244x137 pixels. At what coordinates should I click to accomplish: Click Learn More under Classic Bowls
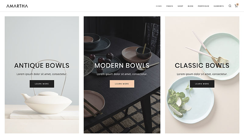click(202, 84)
